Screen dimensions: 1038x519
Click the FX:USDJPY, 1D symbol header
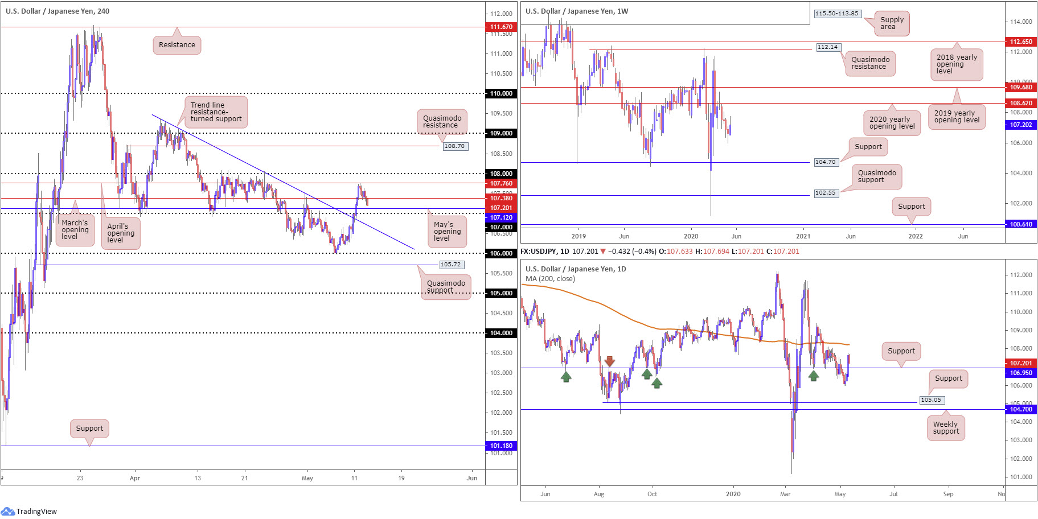coord(545,251)
